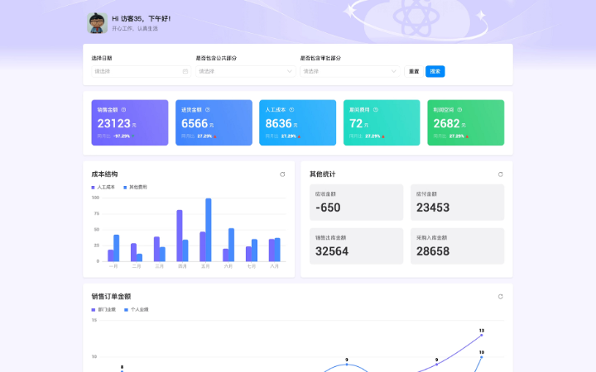Select the 8636 labor cost card
The width and height of the screenshot is (596, 372).
click(x=298, y=122)
